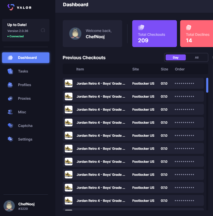Image resolution: width=213 pixels, height=216 pixels.
Task: Open the Proxies section icon
Action: [10, 99]
